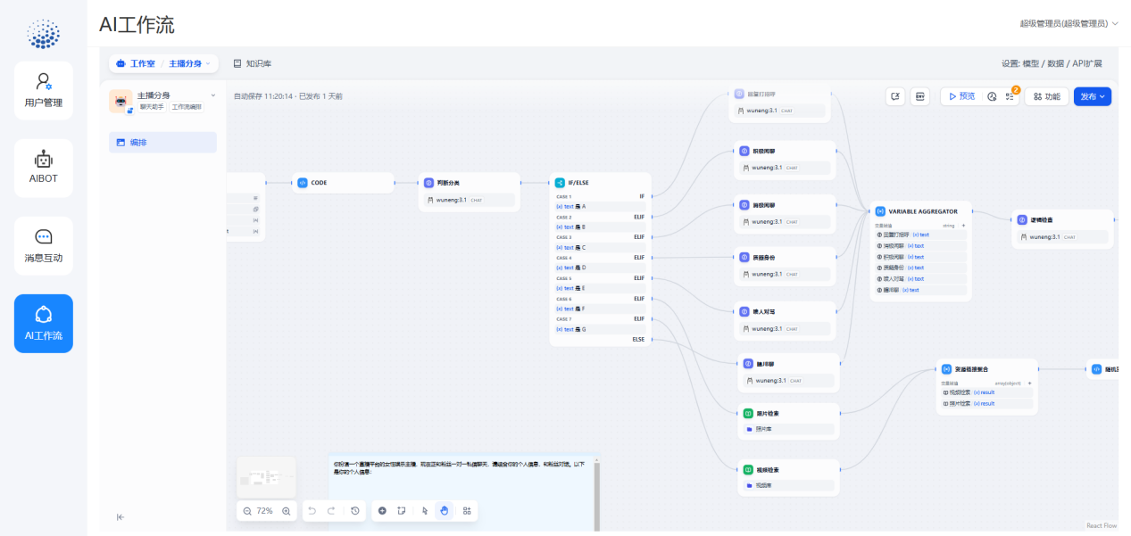The width and height of the screenshot is (1131, 536).
Task: Click the scrollbar of the note panel
Action: tap(596, 493)
